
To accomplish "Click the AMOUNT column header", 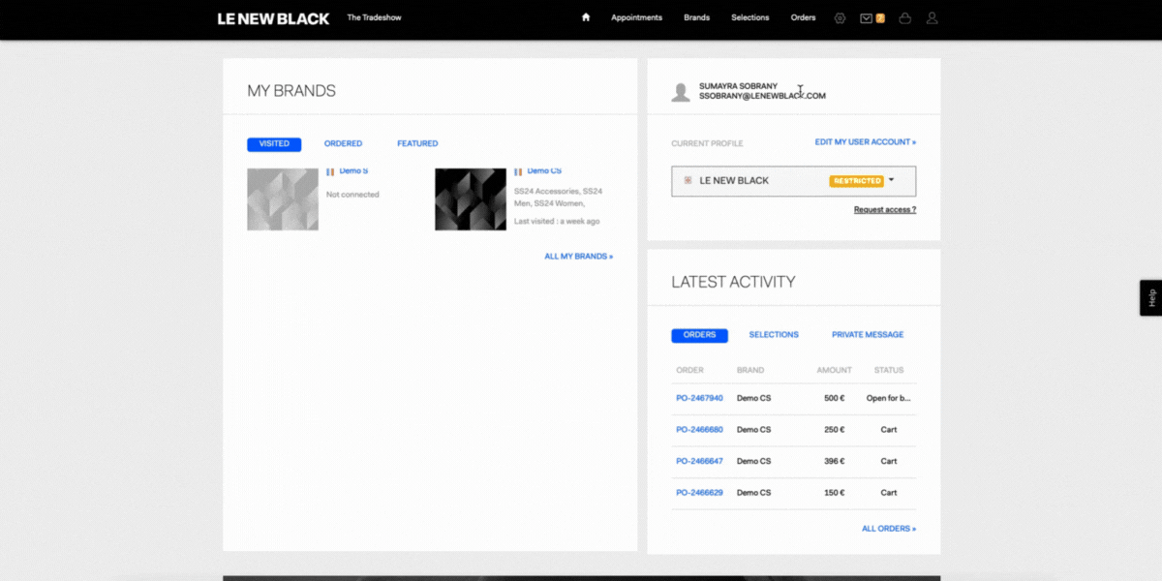I will pos(834,370).
